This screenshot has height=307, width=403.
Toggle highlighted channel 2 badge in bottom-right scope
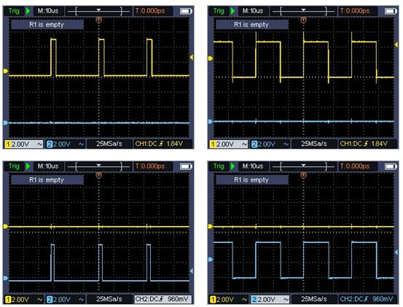(x=254, y=300)
